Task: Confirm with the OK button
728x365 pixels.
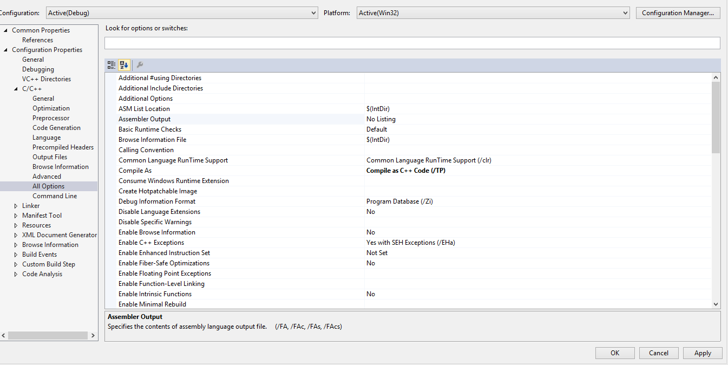Action: [615, 353]
